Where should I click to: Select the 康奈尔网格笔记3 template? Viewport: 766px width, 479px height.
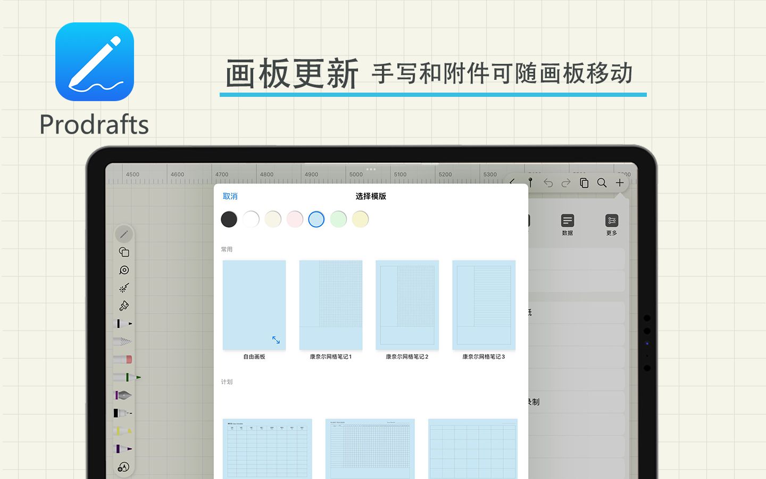pyautogui.click(x=484, y=305)
